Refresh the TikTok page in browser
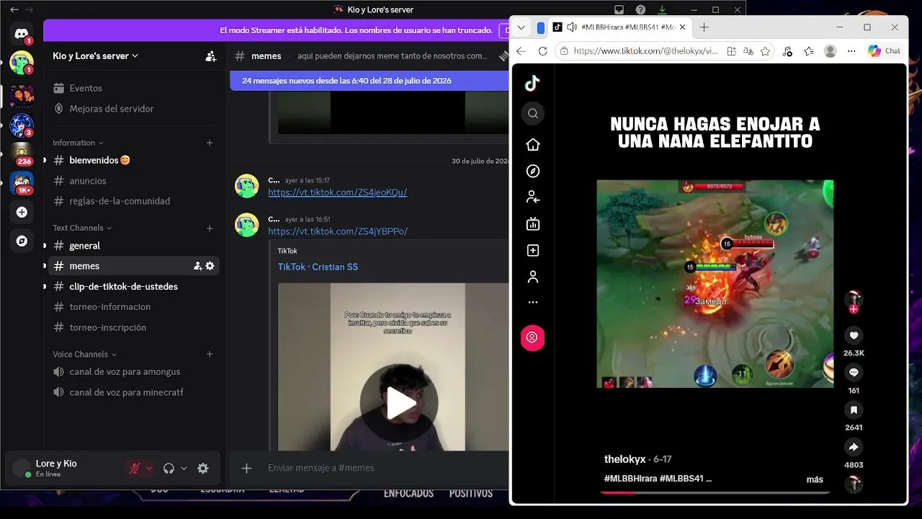Screen dimensions: 922x519 (543, 51)
